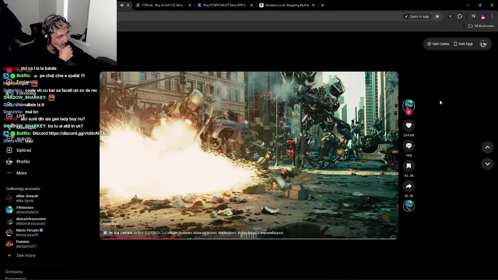The image size is (498, 280).
Task: Follow creator via red plus badge
Action: coord(409,112)
